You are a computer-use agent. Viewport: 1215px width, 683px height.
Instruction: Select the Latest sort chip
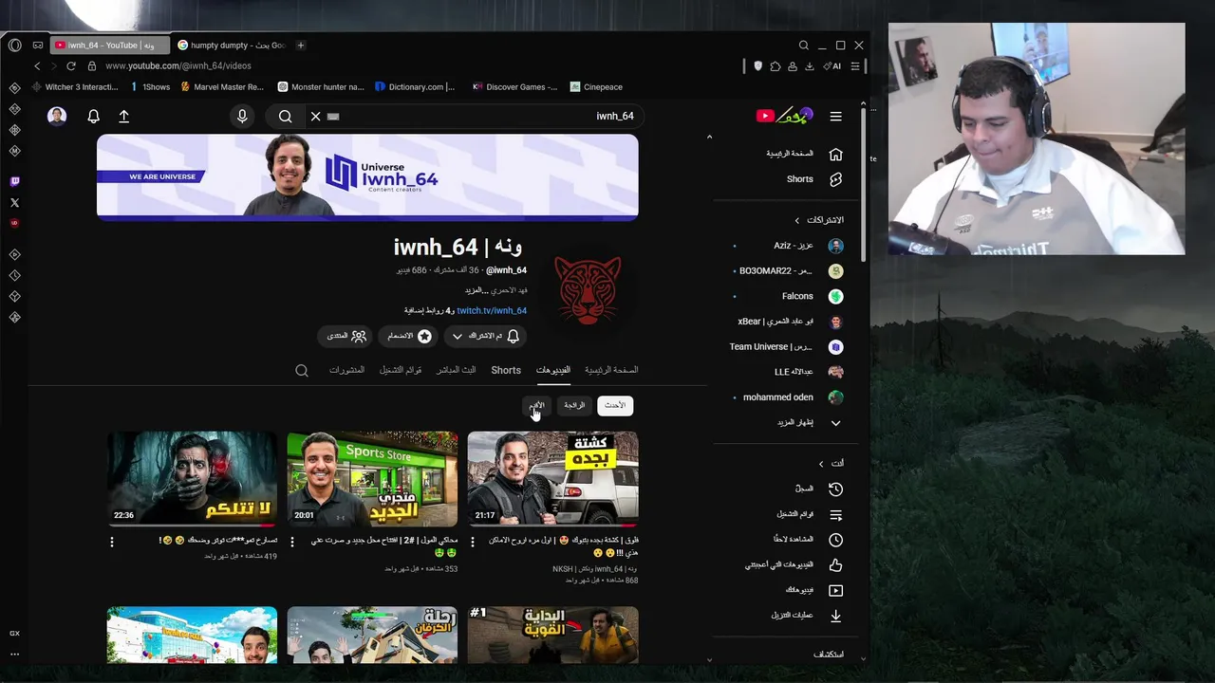coord(615,405)
